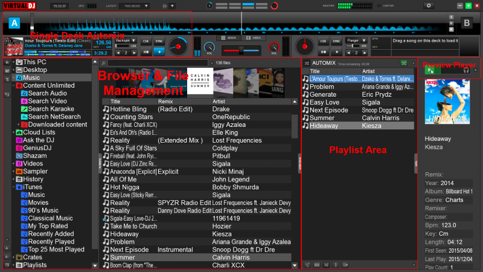The height and width of the screenshot is (272, 483).
Task: Open iTunes 90's Music playlist
Action: click(x=43, y=210)
